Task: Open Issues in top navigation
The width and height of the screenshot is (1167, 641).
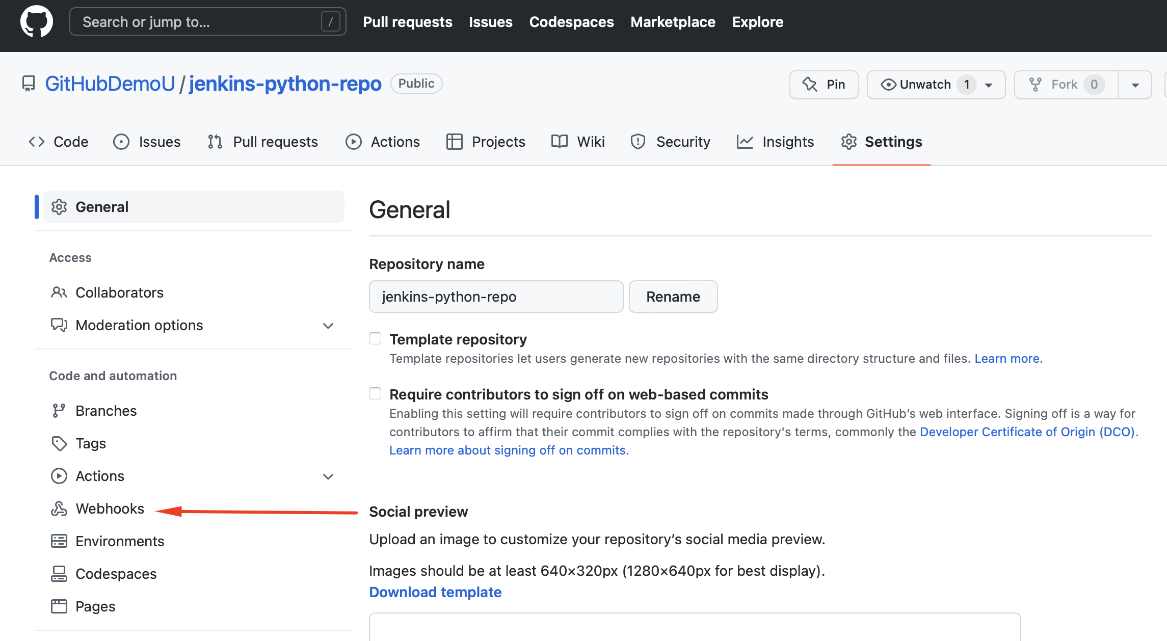Action: pos(491,22)
